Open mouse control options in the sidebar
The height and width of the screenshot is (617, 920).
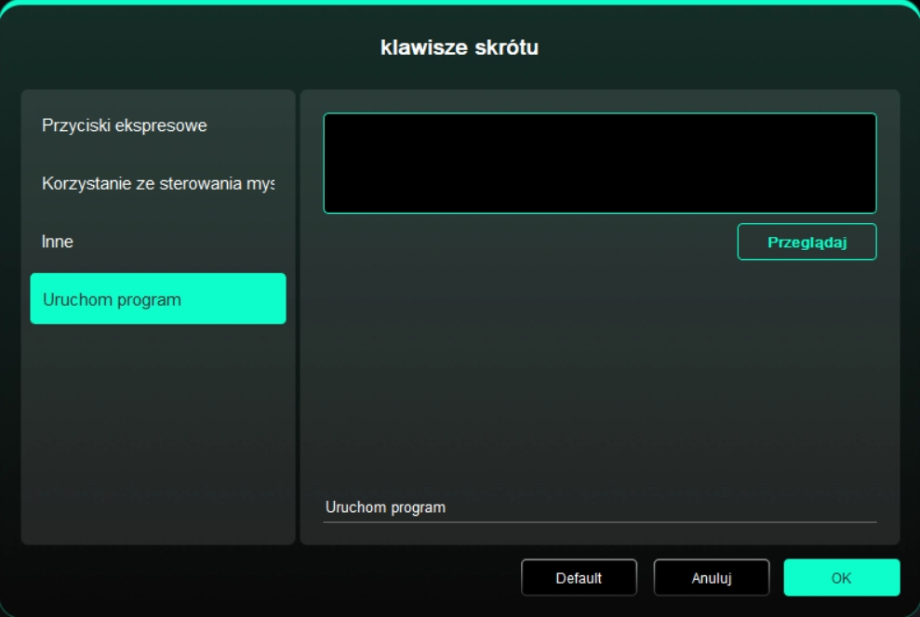[157, 184]
